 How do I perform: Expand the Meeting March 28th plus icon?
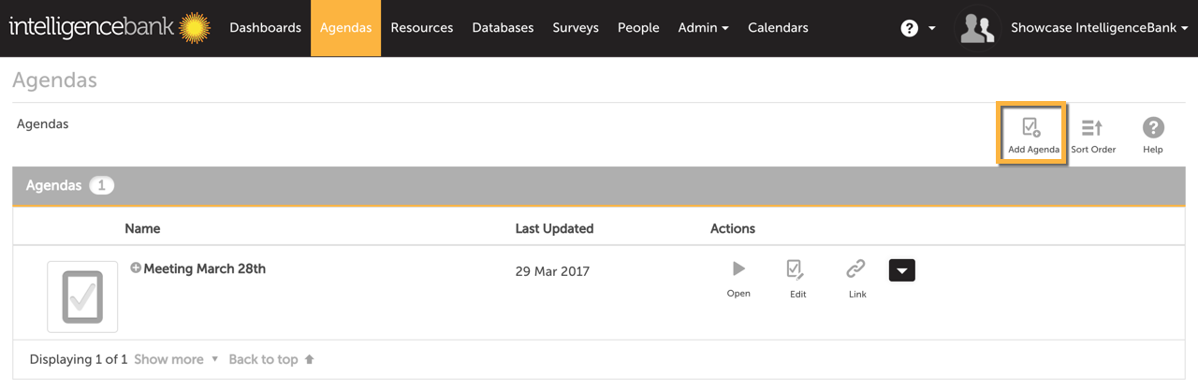136,268
